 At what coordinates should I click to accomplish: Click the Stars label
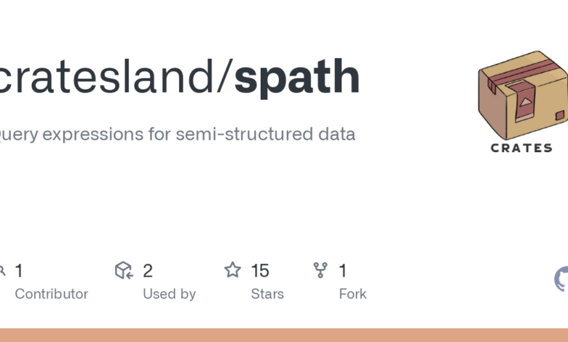point(267,294)
